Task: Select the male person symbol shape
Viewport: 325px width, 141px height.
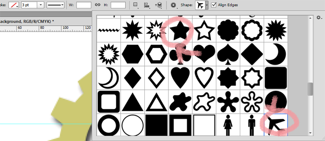Action: 252,125
